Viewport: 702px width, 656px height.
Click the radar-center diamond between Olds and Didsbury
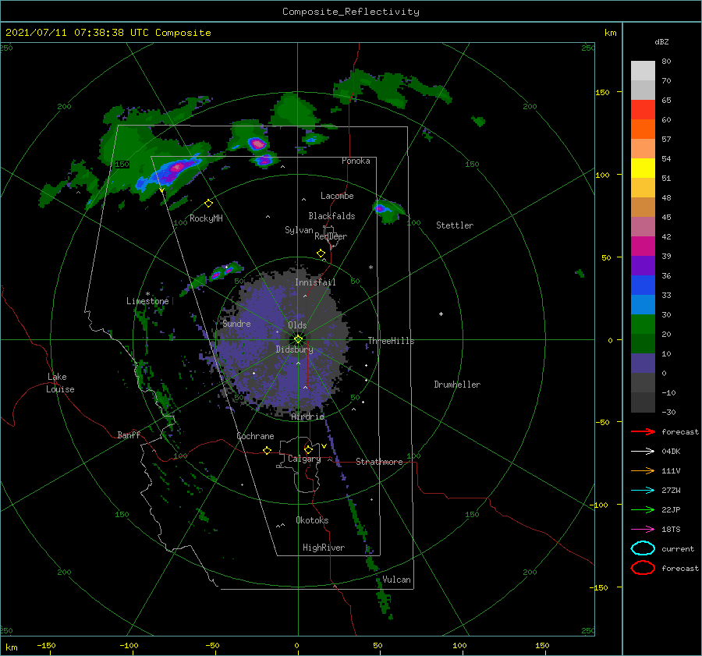point(298,339)
